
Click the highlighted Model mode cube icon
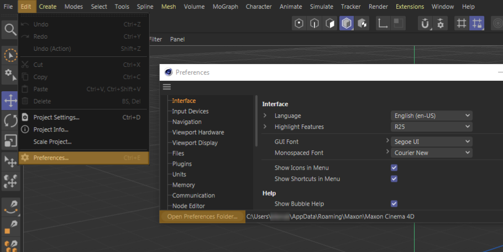click(x=347, y=23)
